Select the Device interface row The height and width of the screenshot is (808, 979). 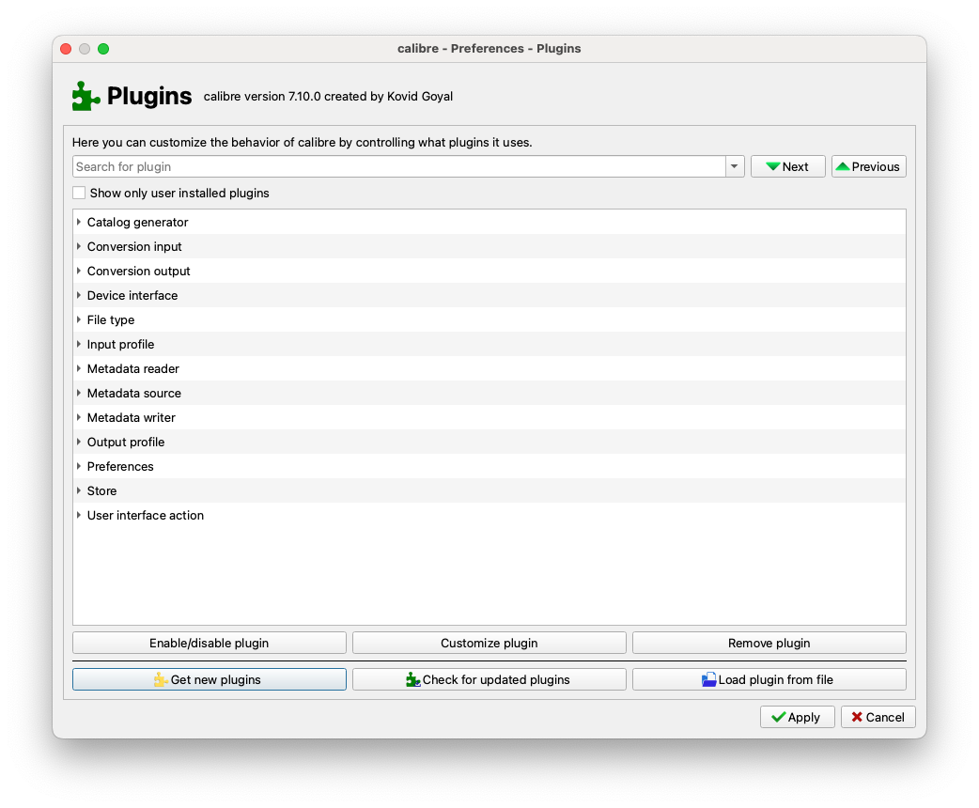(x=132, y=296)
